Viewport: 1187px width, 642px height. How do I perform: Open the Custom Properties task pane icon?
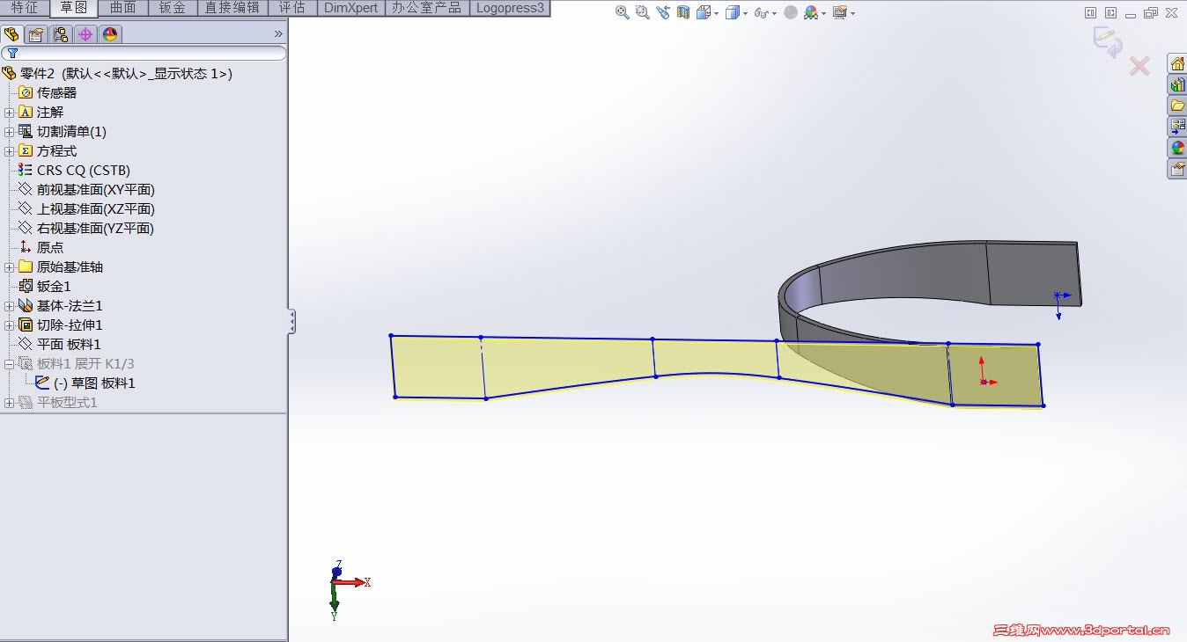click(1177, 169)
